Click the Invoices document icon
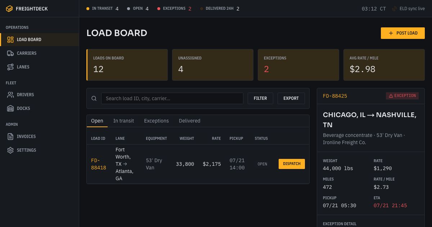The width and height of the screenshot is (432, 227). (x=10, y=137)
